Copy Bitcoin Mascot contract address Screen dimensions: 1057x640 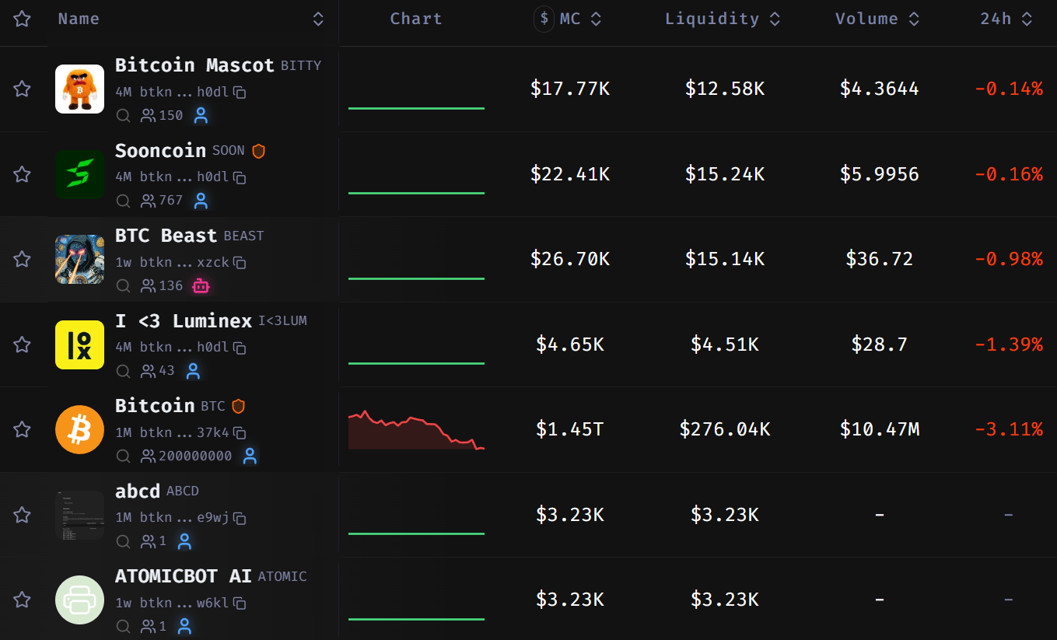click(240, 93)
